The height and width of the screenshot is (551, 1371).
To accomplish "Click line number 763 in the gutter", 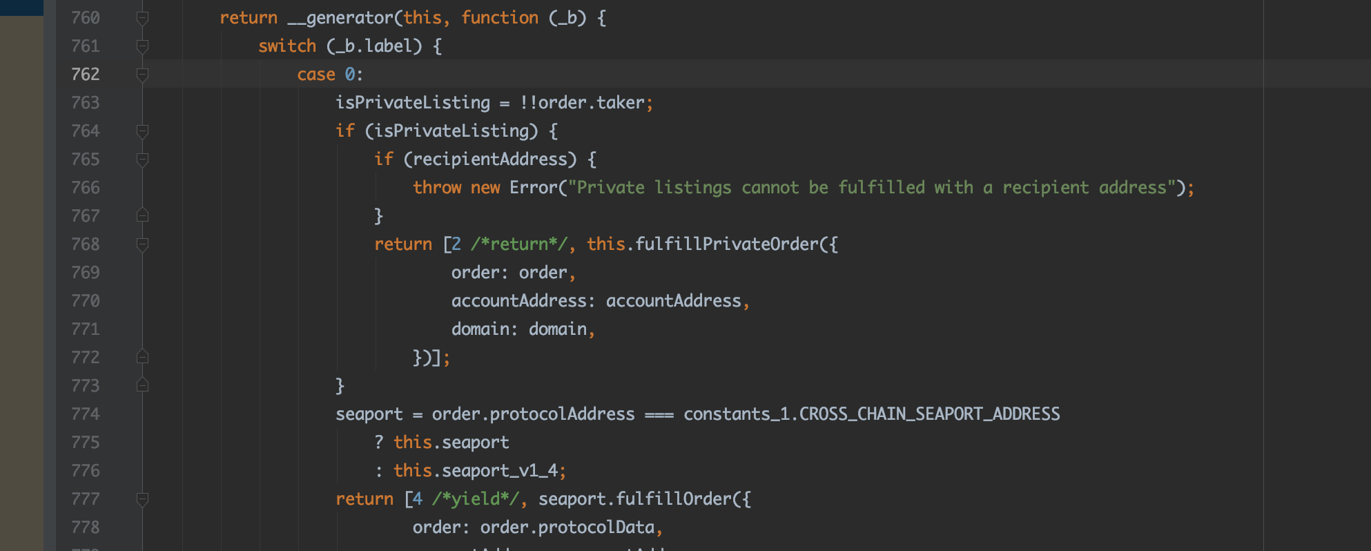I will (86, 103).
